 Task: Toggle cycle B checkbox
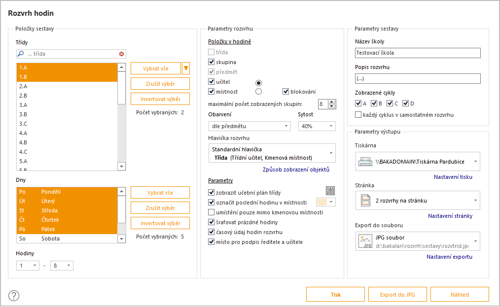click(x=374, y=103)
